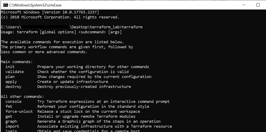Click the Microsoft Windows version line
This screenshot has height=132, width=266.
tap(50, 12)
